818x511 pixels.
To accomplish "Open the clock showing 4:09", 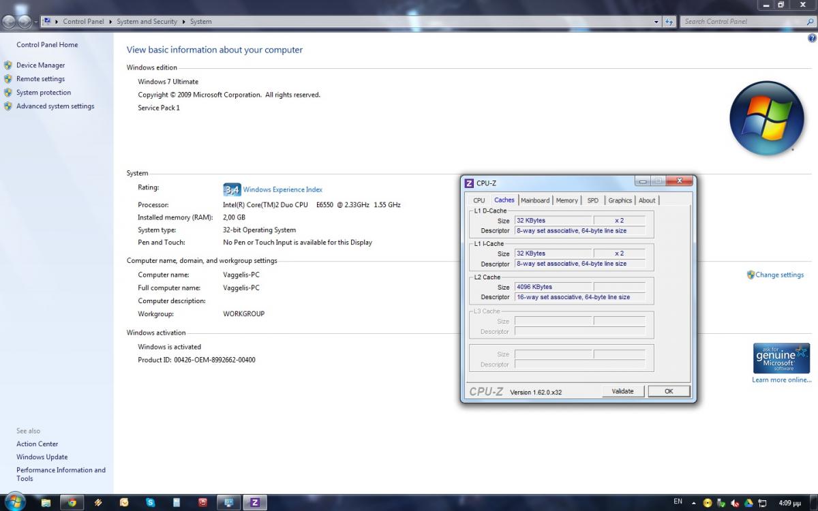I will point(789,503).
